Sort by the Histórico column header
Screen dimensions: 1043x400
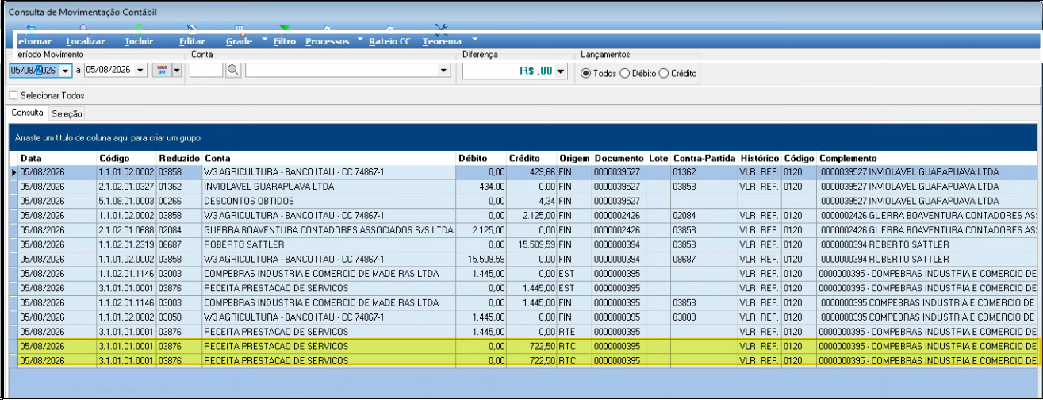coord(760,159)
